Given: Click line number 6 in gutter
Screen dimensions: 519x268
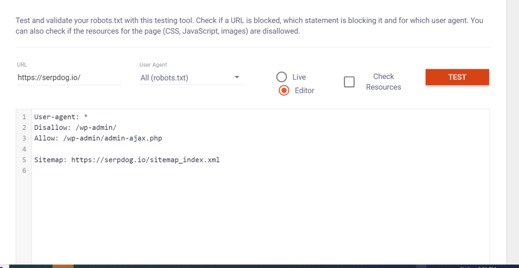Looking at the screenshot, I should (x=24, y=171).
